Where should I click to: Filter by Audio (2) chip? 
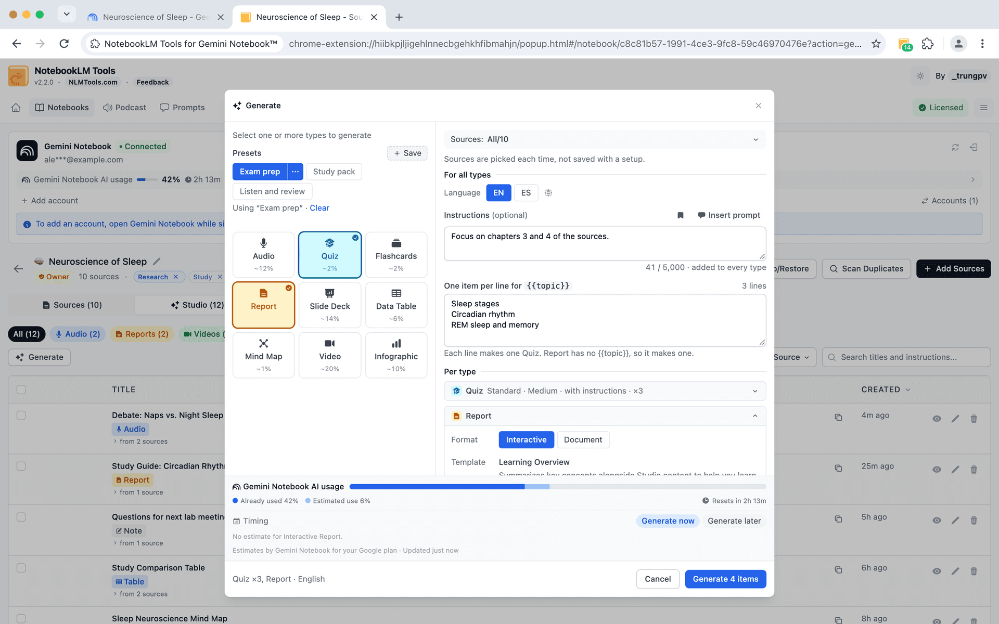coord(78,334)
